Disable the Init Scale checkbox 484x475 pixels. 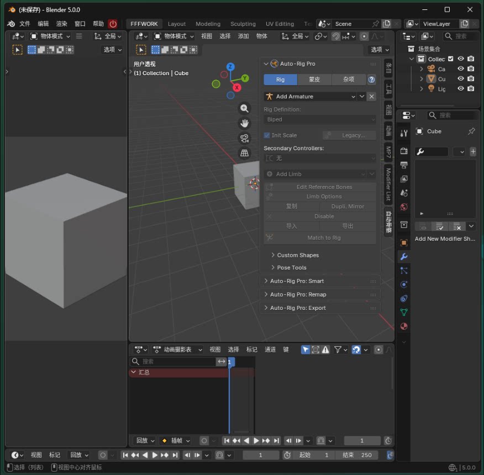pyautogui.click(x=266, y=135)
